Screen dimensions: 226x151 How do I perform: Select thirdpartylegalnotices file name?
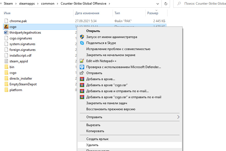coord(25,33)
